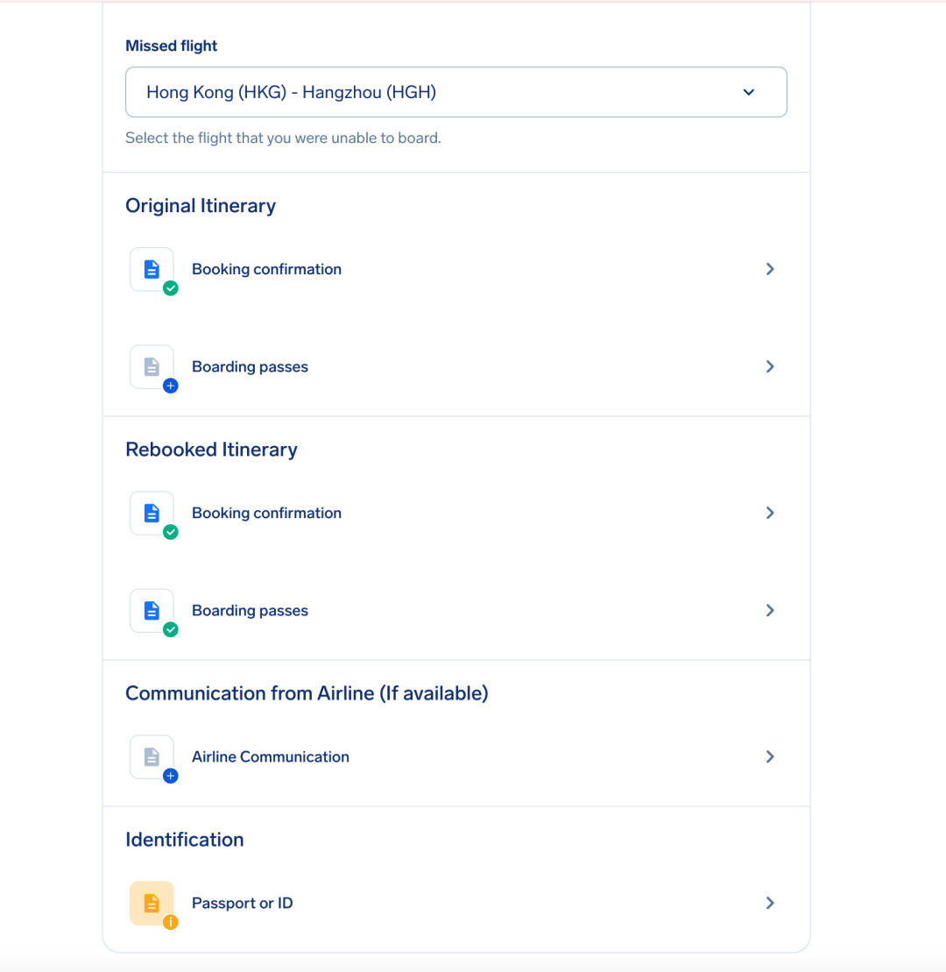Click 'Communication from Airline (If available)' heading

point(307,693)
